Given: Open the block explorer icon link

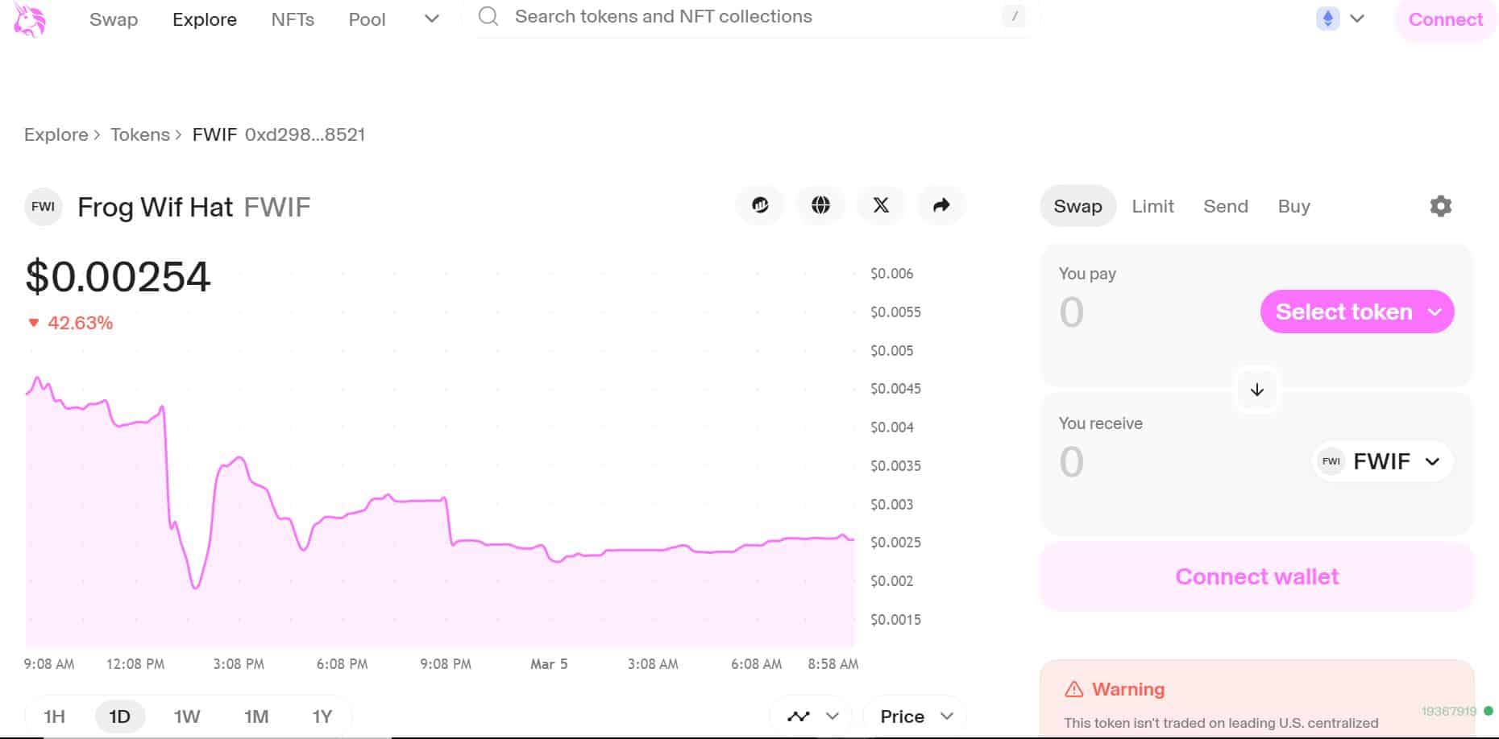Looking at the screenshot, I should 760,205.
